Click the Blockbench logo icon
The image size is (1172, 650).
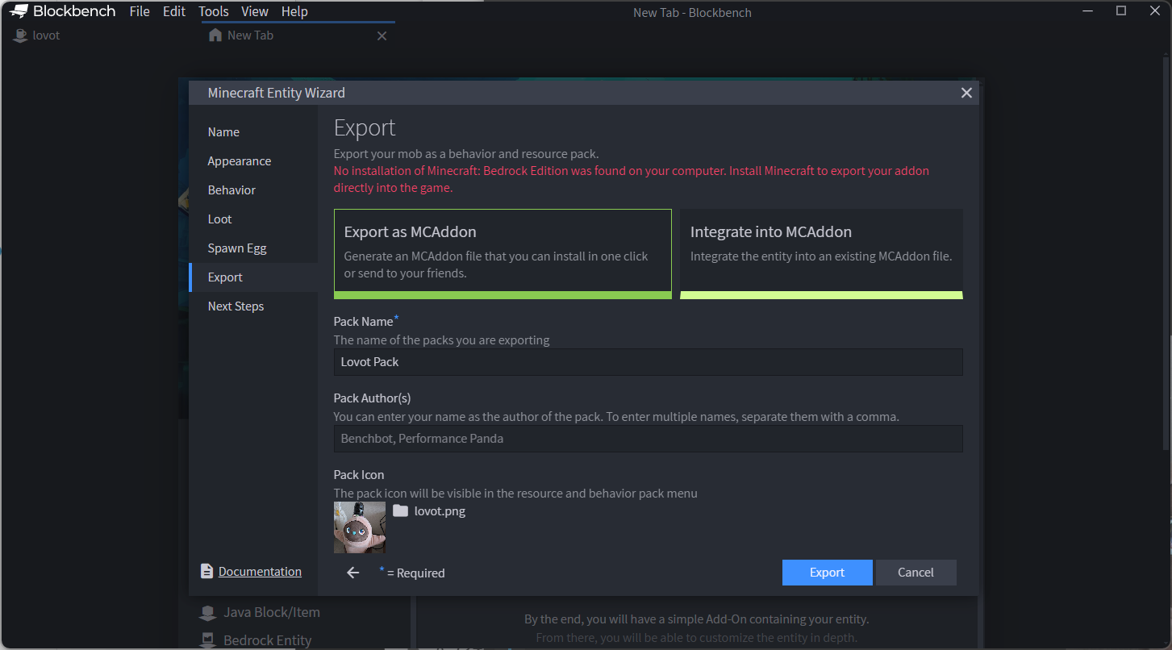pos(19,11)
